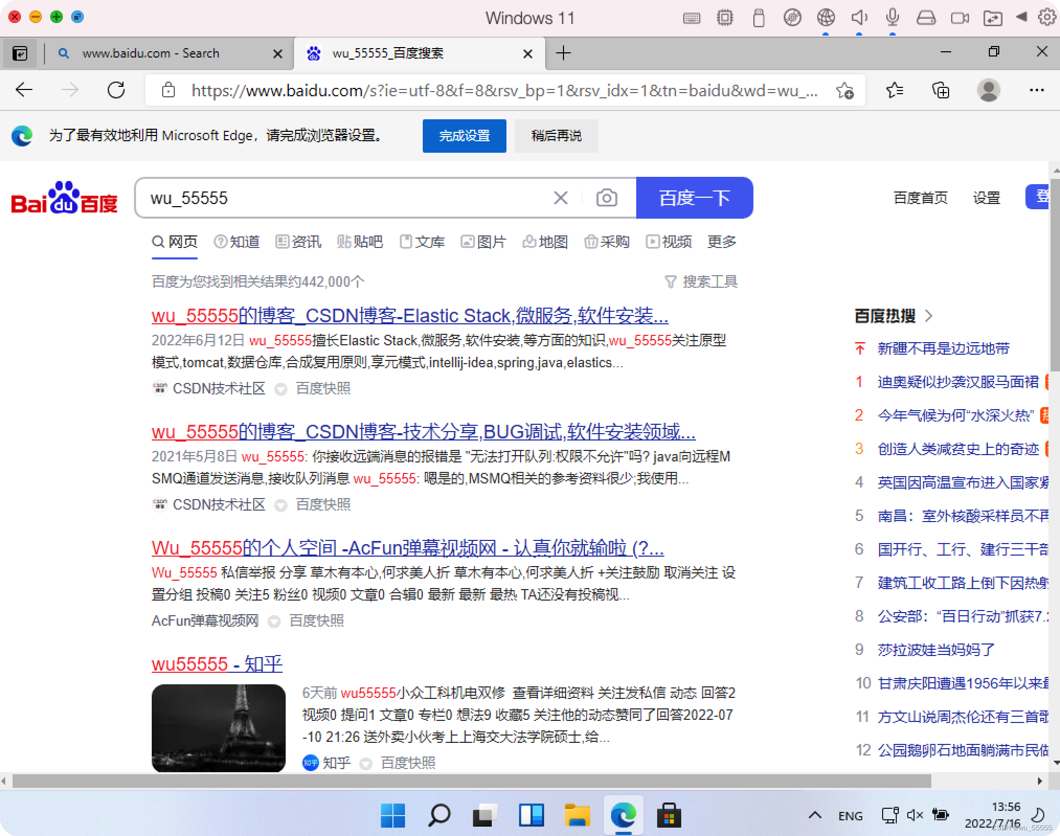Open the Eiffel Tower thumbnail result
Viewport: 1060px width, 836px height.
pyautogui.click(x=218, y=728)
